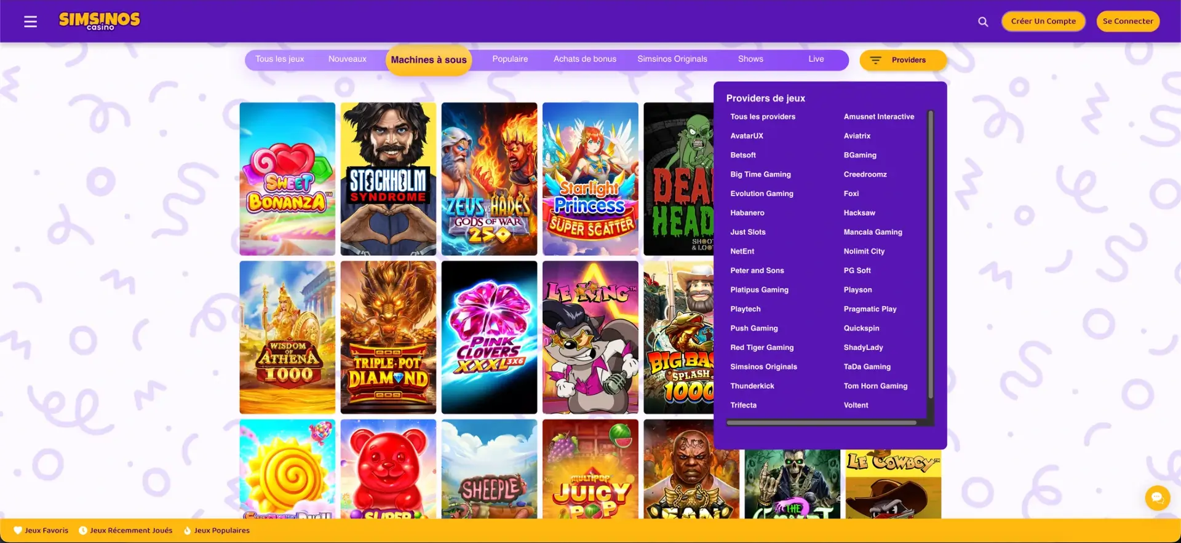
Task: Click the providers list horizontal scrollbar
Action: [821, 422]
